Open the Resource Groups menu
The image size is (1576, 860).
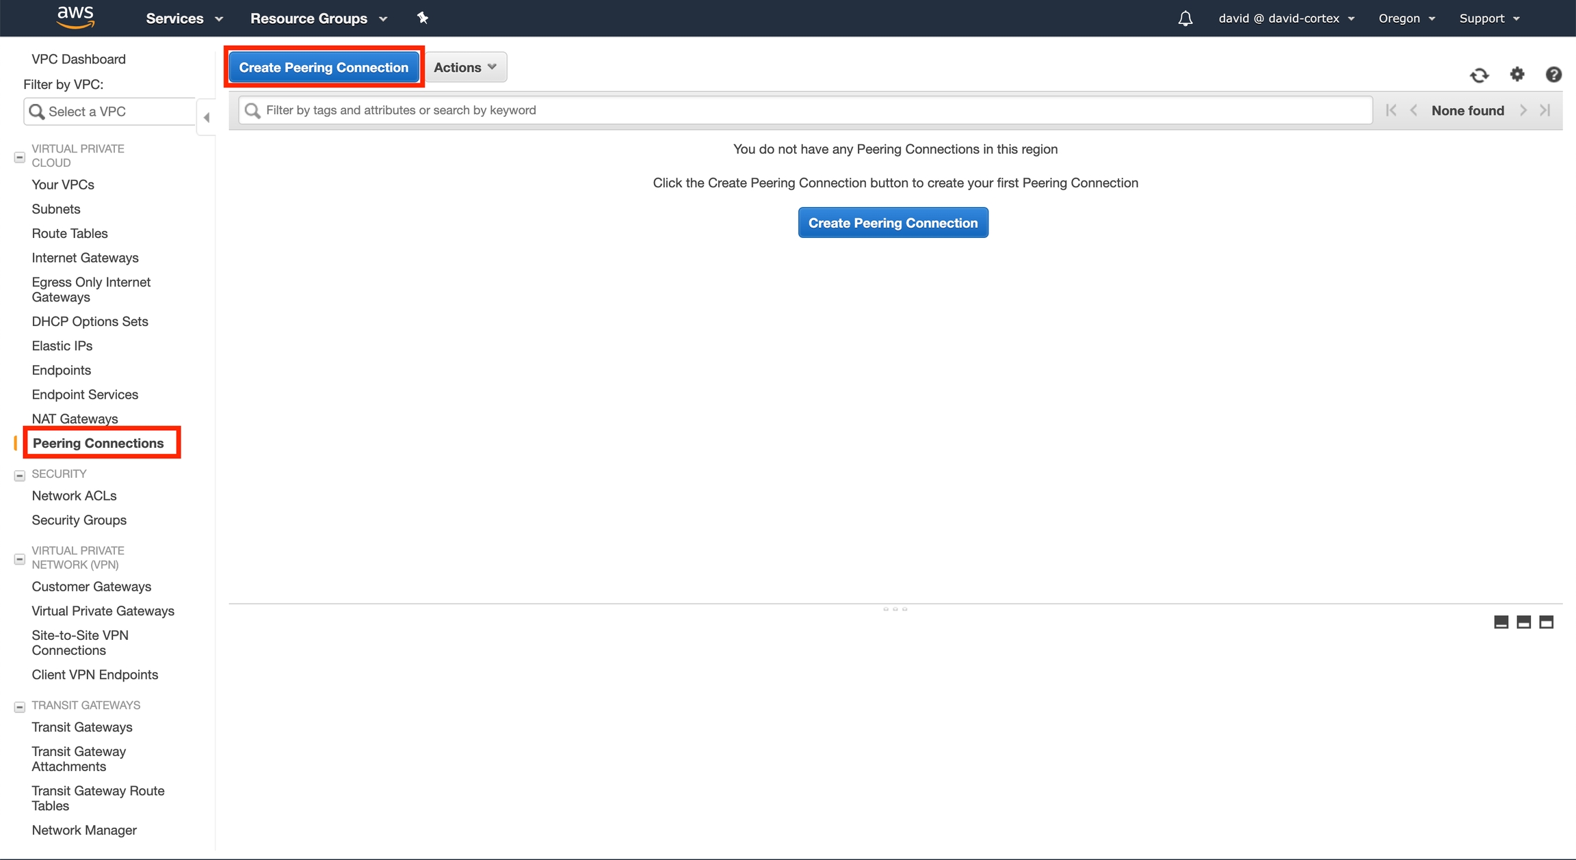click(318, 18)
